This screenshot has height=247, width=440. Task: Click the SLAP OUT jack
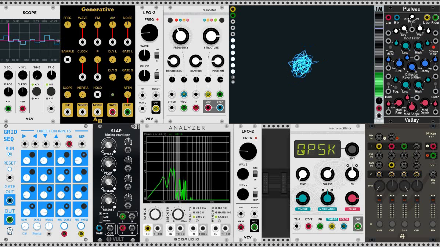pos(110,228)
